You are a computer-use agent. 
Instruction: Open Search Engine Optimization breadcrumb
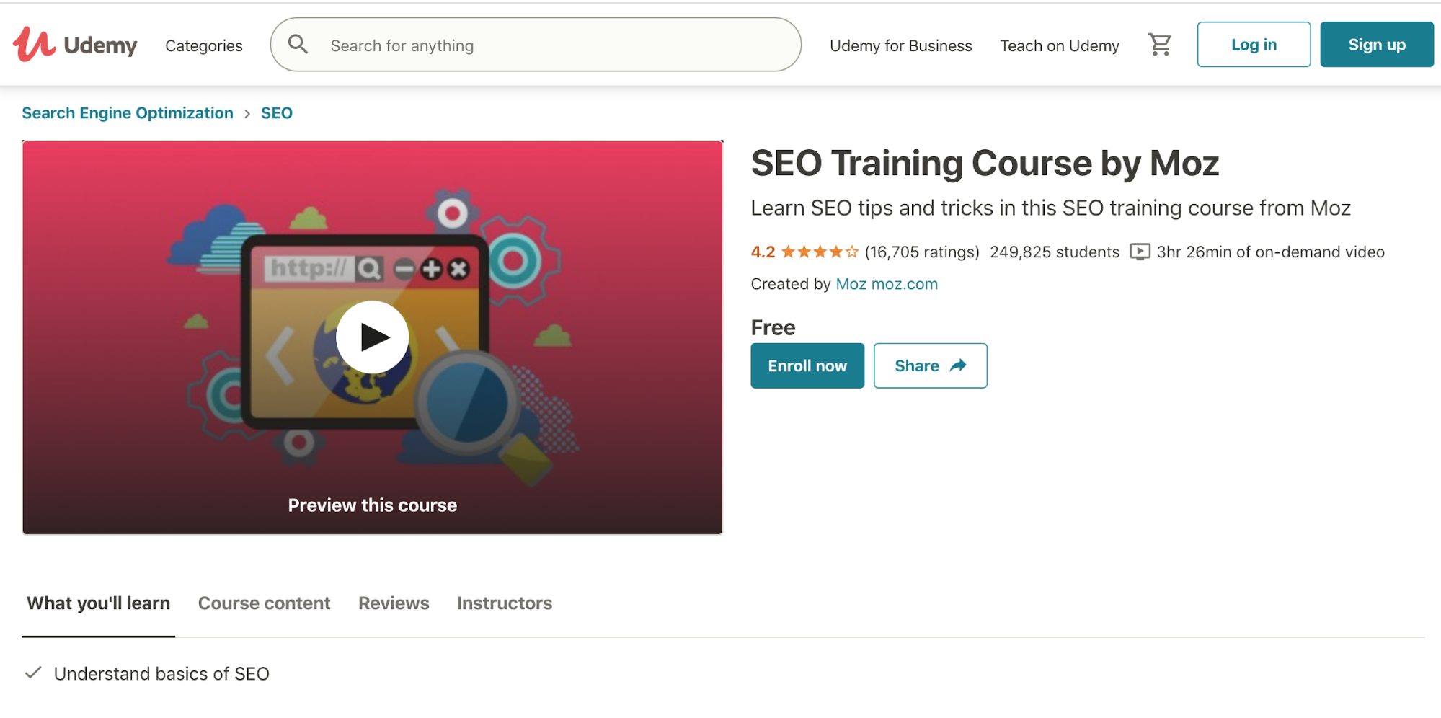click(128, 113)
